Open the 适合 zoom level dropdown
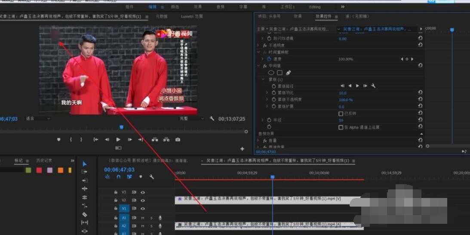 37,118
